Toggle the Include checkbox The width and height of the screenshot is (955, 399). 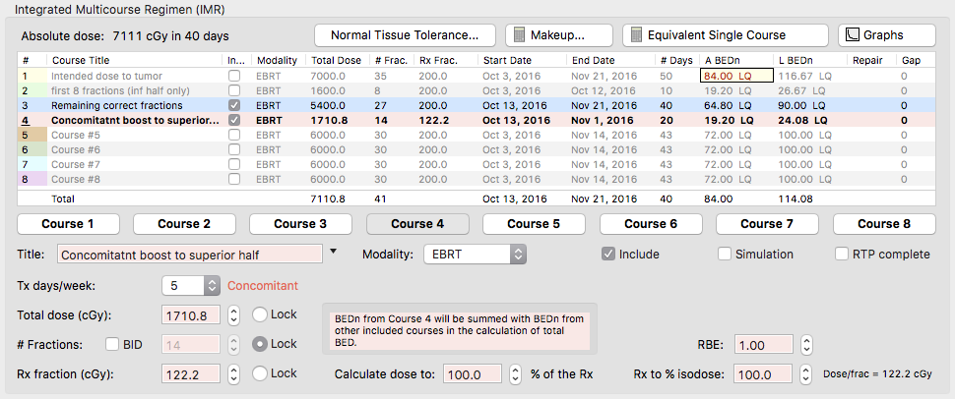pos(609,255)
